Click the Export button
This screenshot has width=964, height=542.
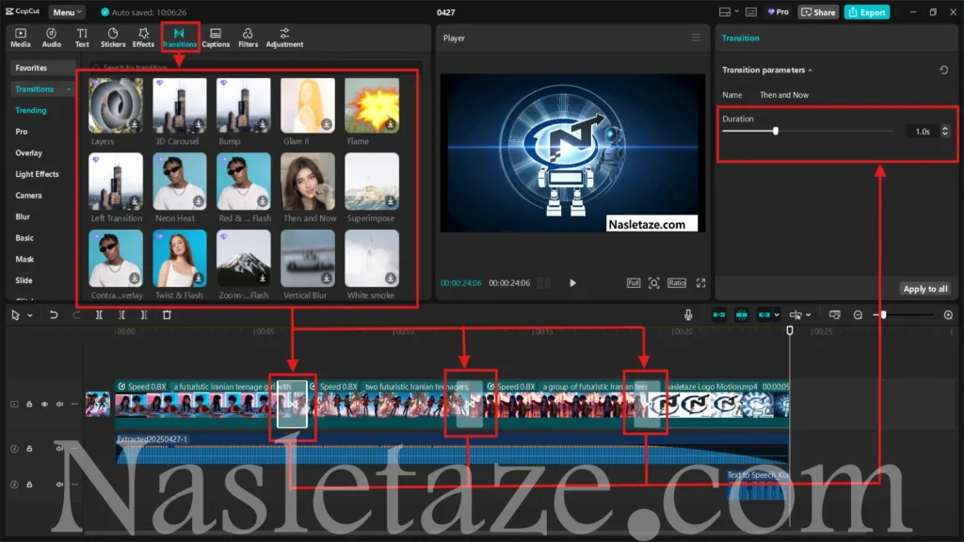point(867,11)
